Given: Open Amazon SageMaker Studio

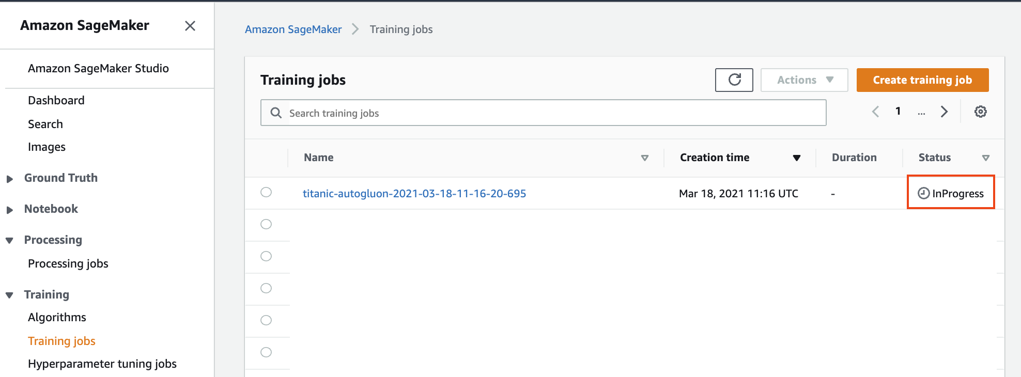Looking at the screenshot, I should point(98,68).
